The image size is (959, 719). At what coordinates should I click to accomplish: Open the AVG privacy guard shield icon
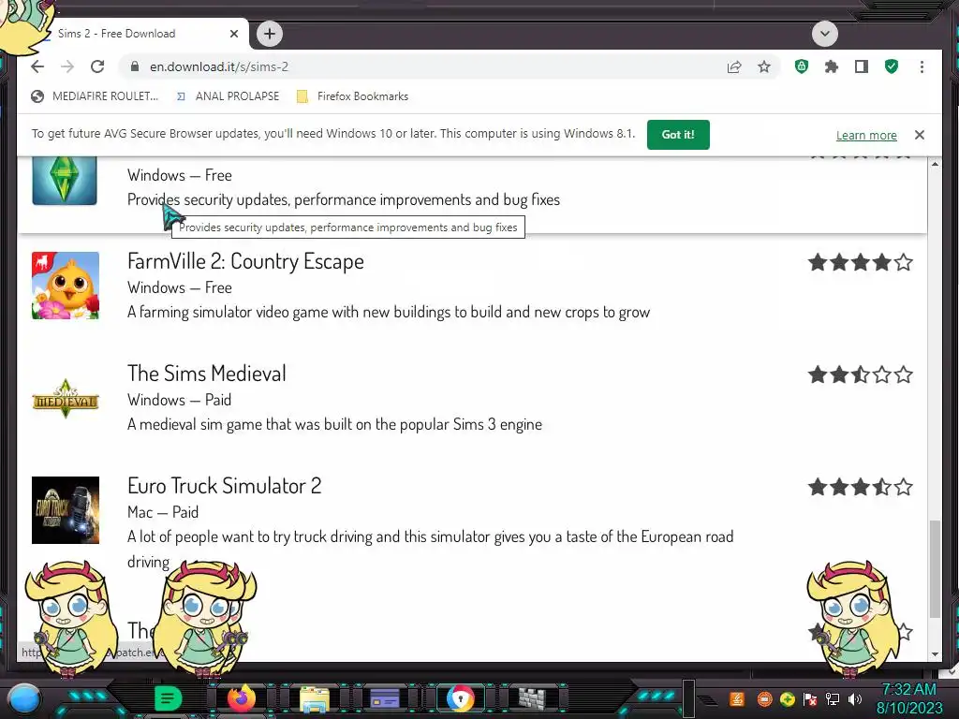point(802,66)
